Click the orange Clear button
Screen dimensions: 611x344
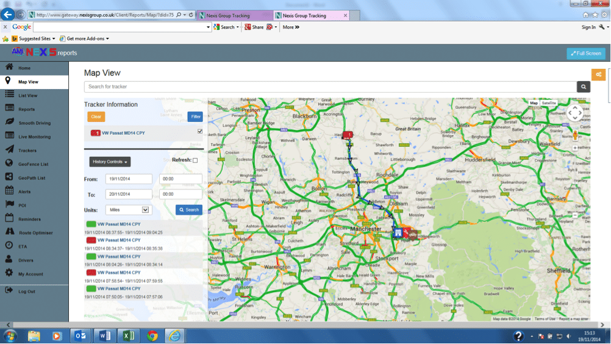[x=96, y=116]
